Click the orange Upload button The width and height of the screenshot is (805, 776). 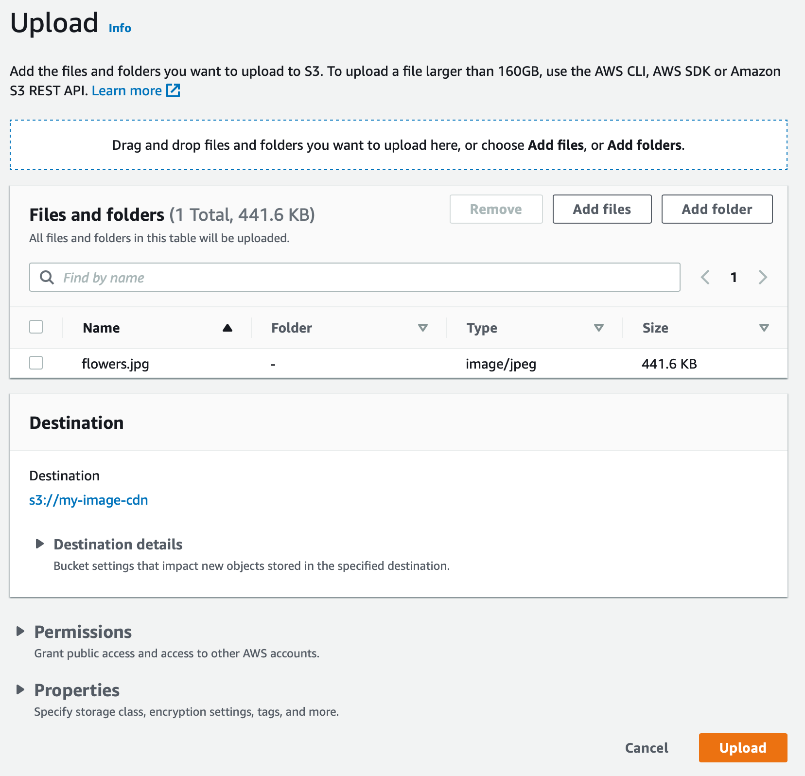point(743,748)
